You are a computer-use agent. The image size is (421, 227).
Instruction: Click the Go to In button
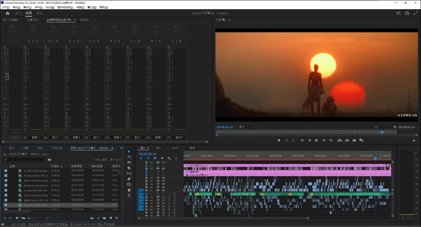(302, 140)
